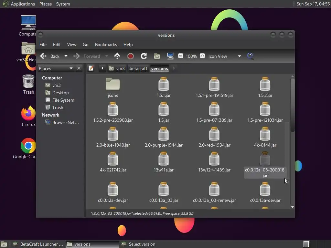This screenshot has height=248, width=331.
Task: Select 13w11a.jar file
Action: 164,162
